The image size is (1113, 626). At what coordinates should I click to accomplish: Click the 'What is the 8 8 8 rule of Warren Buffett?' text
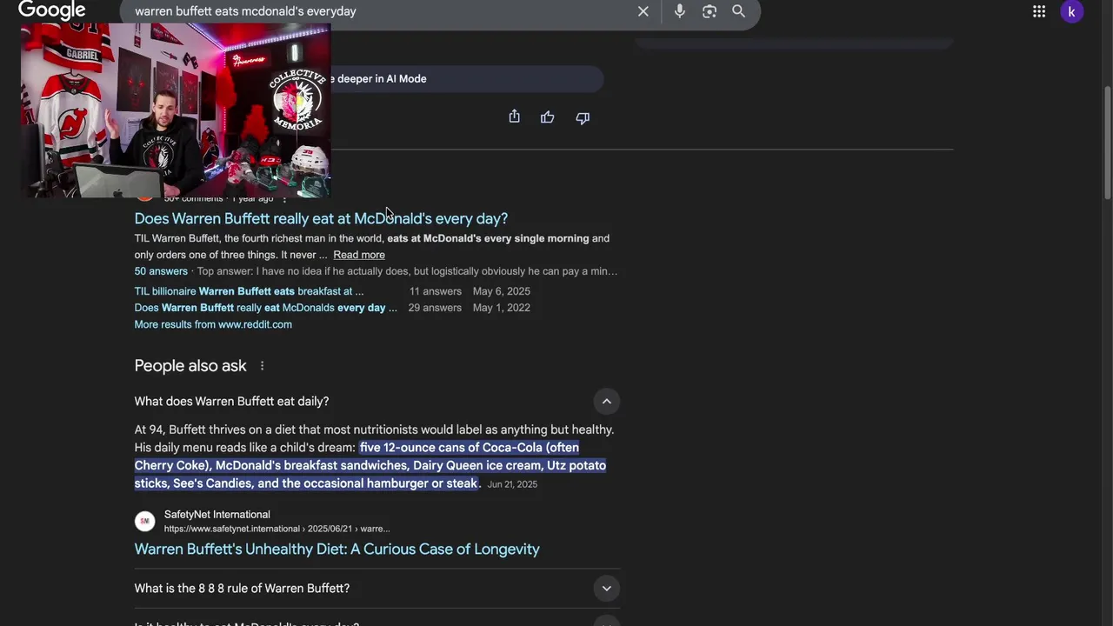(x=242, y=589)
